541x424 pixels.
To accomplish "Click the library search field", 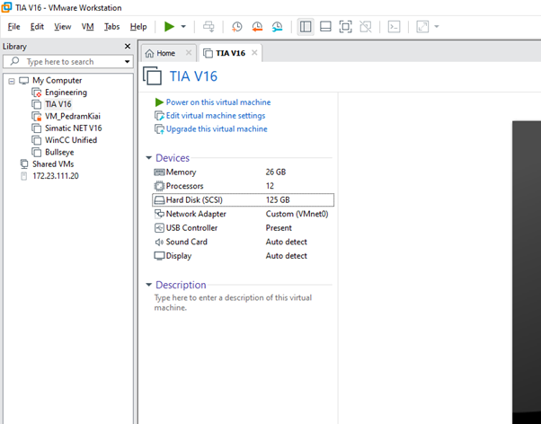I will pos(68,62).
